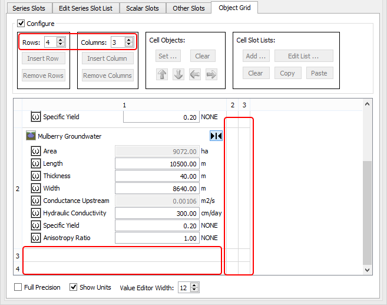387x305 pixels.
Task: Toggle the Show Units checkbox
Action: pyautogui.click(x=74, y=287)
